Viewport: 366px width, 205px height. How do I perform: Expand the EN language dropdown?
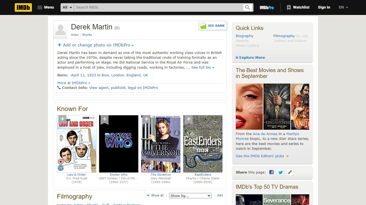coord(343,7)
